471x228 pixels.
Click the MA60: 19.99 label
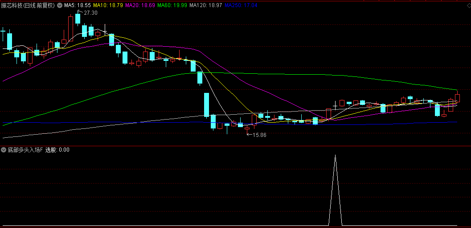click(x=173, y=5)
